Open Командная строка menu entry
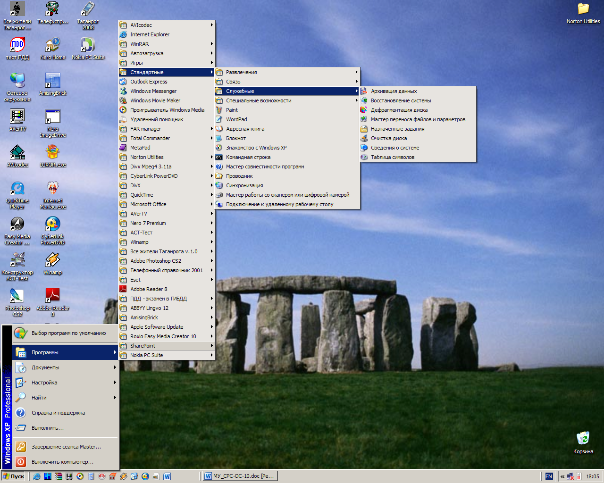Screen dimensions: 604x483 click(x=287, y=157)
